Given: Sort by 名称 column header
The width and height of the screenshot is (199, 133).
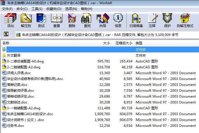Looking at the screenshot, I should click(37, 43).
